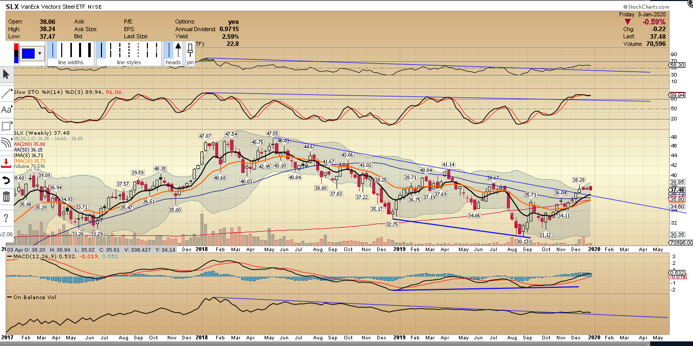The image size is (693, 346).
Task: Pick the thinnest line width option
Action: pyautogui.click(x=53, y=50)
